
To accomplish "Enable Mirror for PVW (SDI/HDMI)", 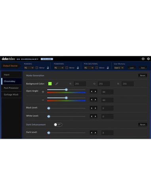I will 97,68.
